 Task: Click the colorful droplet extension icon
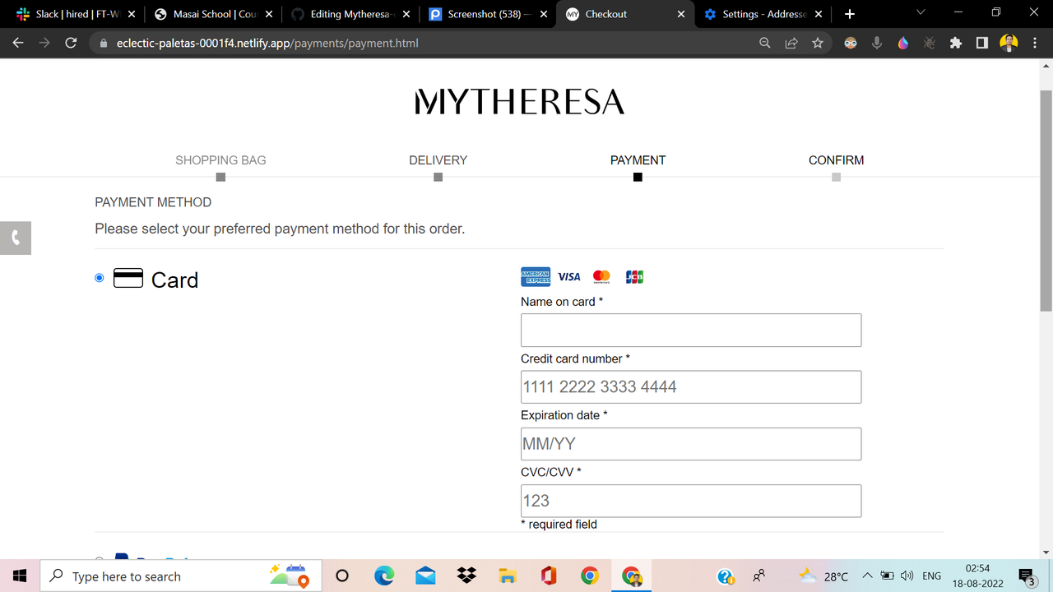[903, 43]
